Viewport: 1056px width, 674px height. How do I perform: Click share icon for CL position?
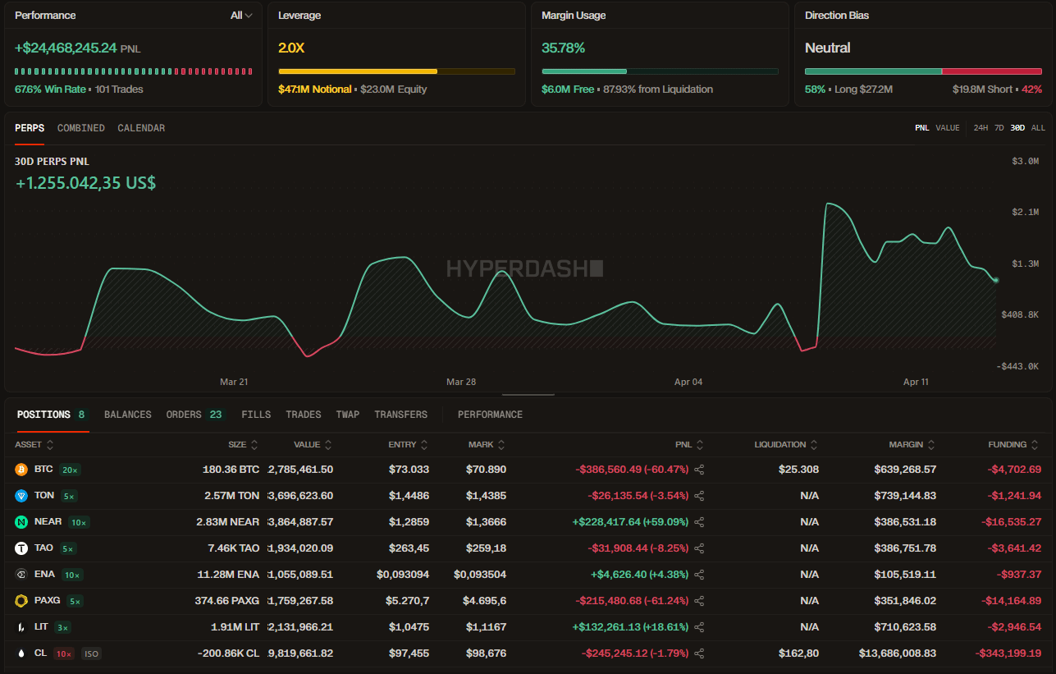[699, 653]
